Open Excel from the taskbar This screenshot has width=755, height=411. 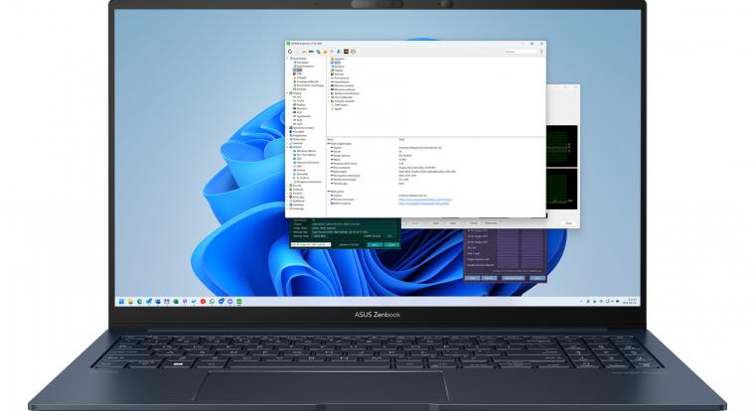176,302
